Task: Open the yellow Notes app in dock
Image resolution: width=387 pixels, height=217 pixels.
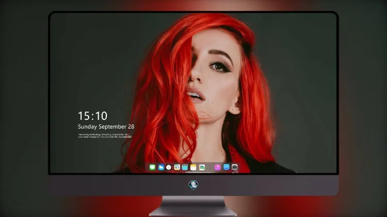Action: pyautogui.click(x=193, y=168)
